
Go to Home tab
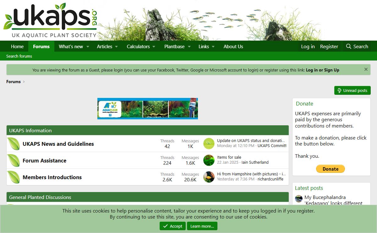[17, 47]
